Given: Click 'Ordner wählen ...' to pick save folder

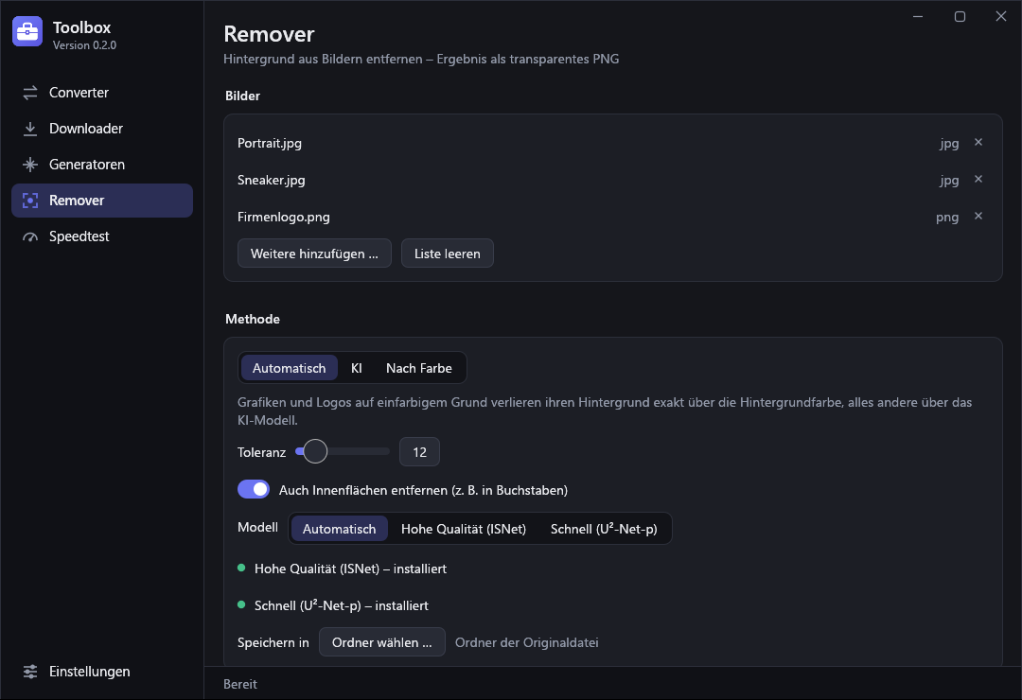Looking at the screenshot, I should click(382, 642).
